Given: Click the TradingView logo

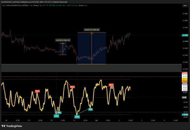Looking at the screenshot, I should 12,126.
